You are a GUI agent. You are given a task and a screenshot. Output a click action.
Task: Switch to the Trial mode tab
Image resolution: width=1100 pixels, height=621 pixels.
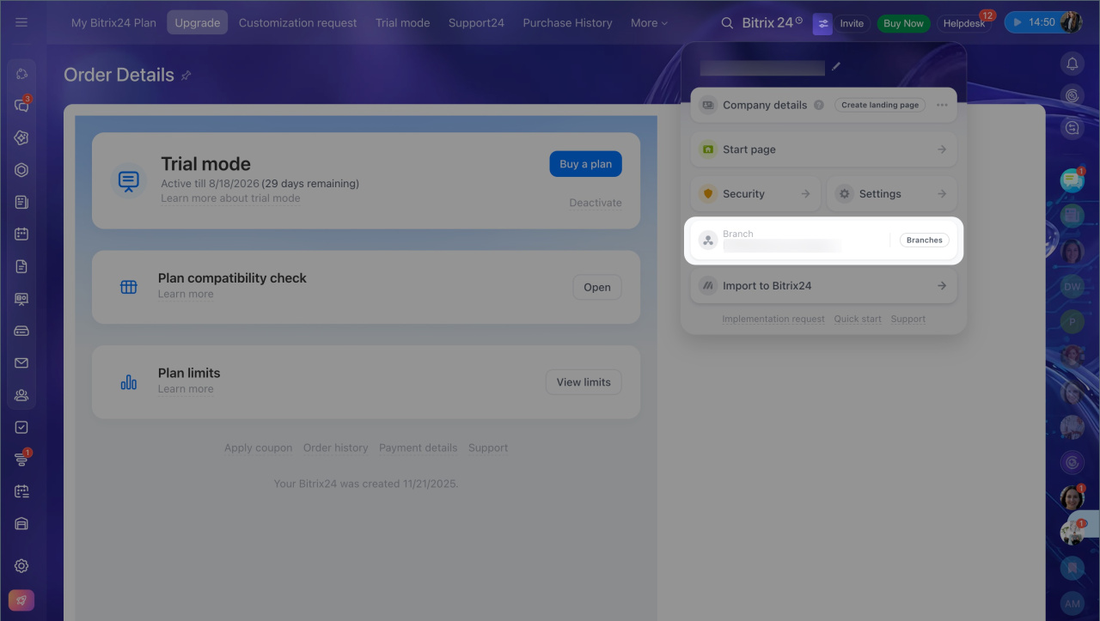402,23
